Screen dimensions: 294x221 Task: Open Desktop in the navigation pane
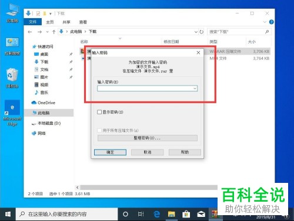[41, 54]
